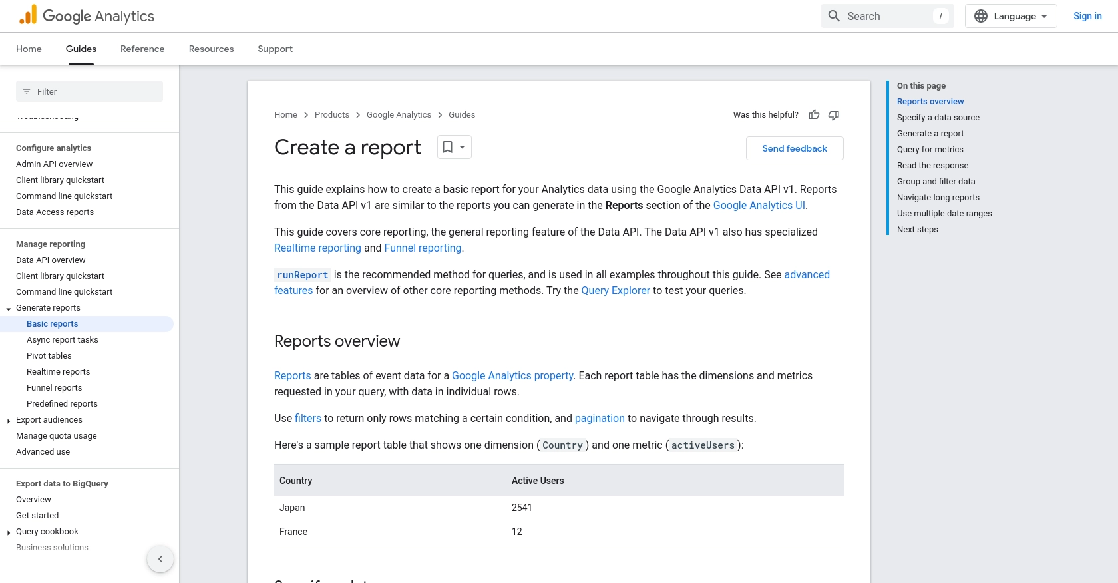
Task: Open the bookmark dropdown arrow
Action: pos(463,147)
